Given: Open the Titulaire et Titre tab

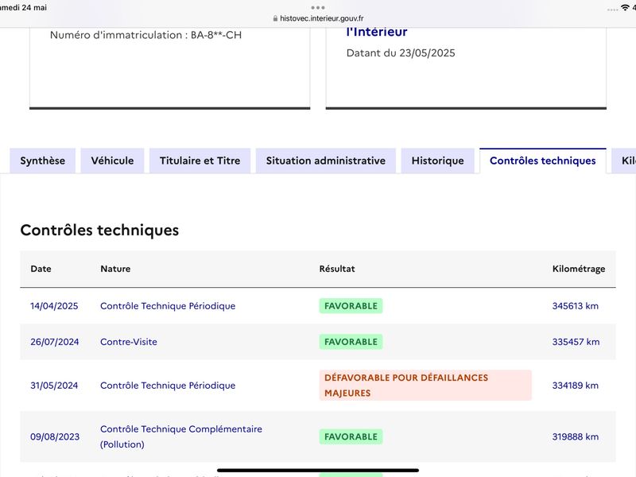Looking at the screenshot, I should (200, 161).
